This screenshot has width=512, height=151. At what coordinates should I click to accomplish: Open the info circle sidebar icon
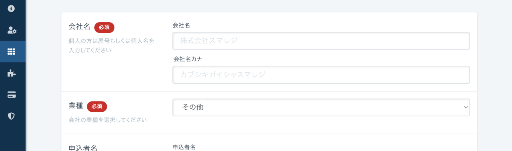click(x=11, y=9)
